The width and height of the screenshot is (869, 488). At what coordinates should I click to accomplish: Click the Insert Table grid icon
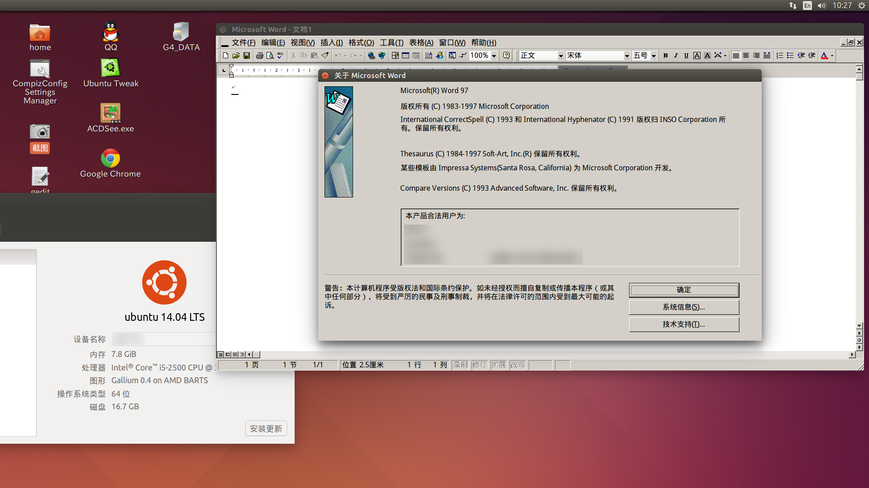[x=406, y=56]
